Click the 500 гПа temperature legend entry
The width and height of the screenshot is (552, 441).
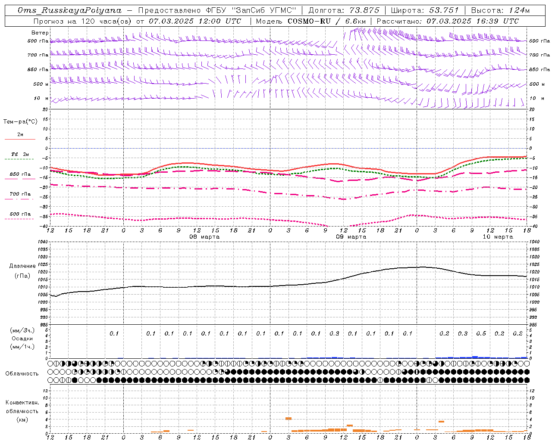(20, 214)
